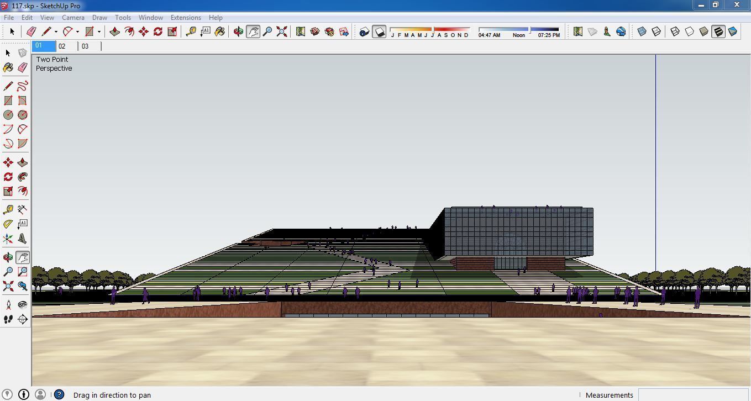This screenshot has width=751, height=401.
Task: Select Pie tool in left toolbar
Action: pyautogui.click(x=23, y=144)
